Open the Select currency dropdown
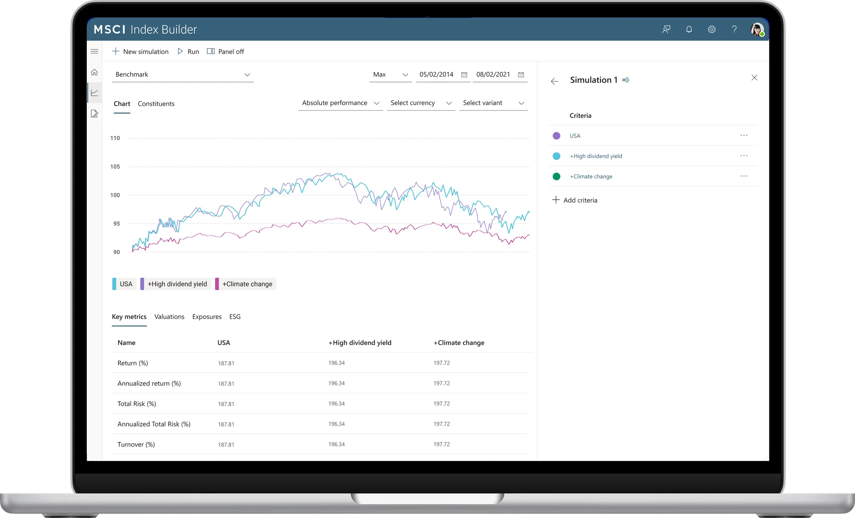Screen dimensions: 855x518 pyautogui.click(x=421, y=103)
